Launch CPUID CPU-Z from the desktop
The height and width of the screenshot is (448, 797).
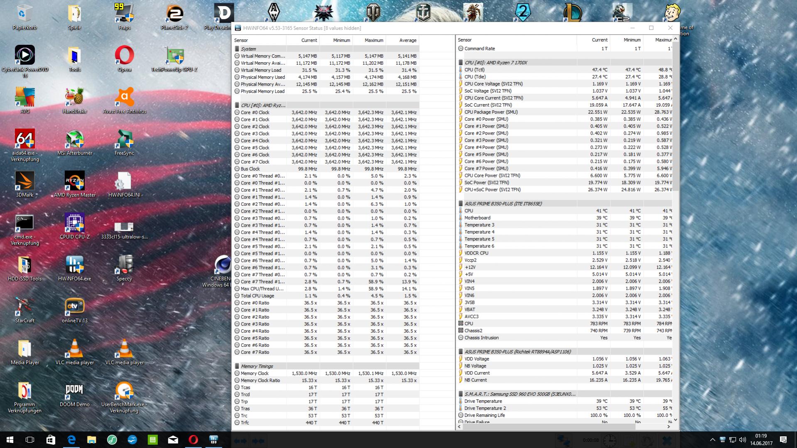point(74,227)
